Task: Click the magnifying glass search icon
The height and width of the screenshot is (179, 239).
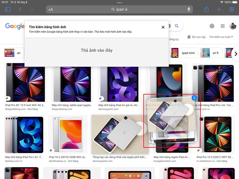Action: pos(177,26)
